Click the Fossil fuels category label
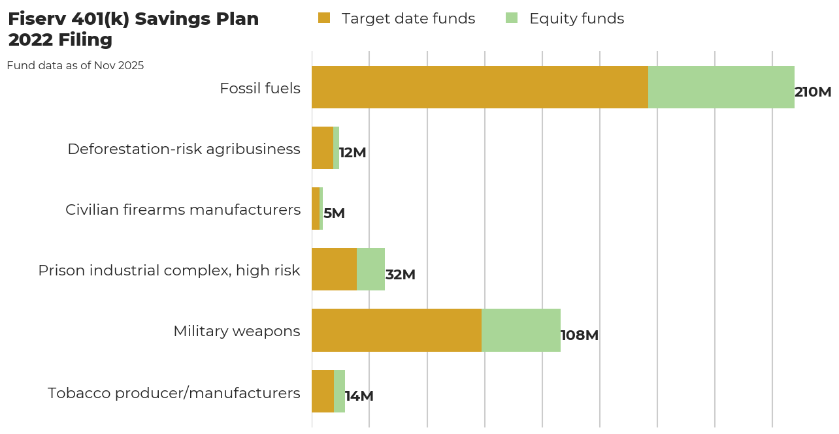The width and height of the screenshot is (839, 434). pyautogui.click(x=261, y=88)
